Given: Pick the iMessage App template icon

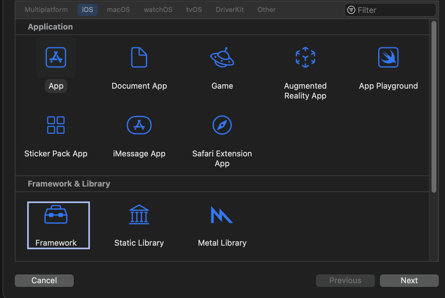Looking at the screenshot, I should tap(139, 125).
